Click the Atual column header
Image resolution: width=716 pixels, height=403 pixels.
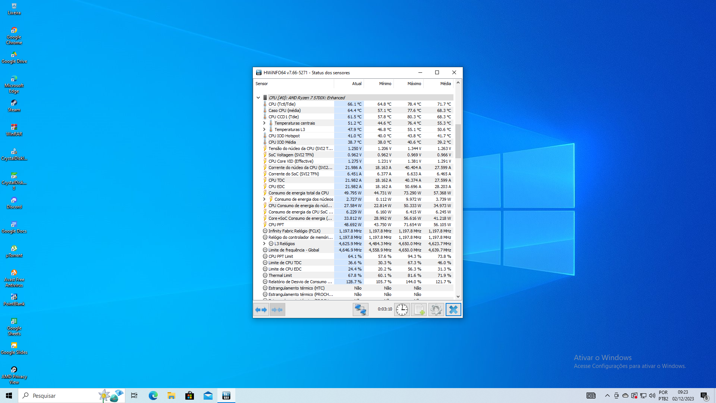click(x=349, y=84)
